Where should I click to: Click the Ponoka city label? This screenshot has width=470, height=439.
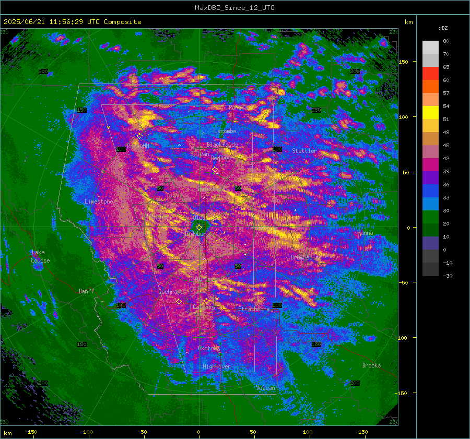pyautogui.click(x=238, y=108)
